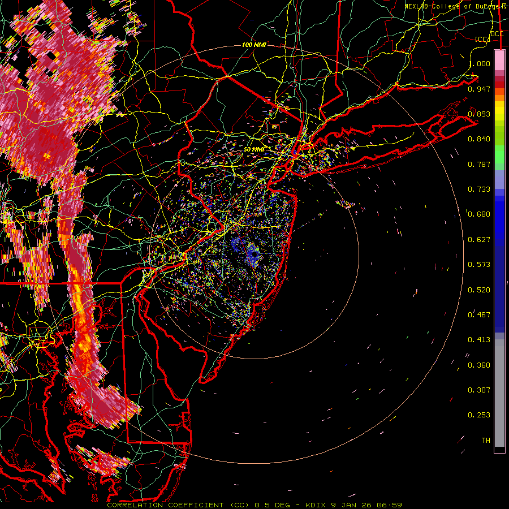Select the 0.733 scale label
Image resolution: width=509 pixels, height=509 pixels.
(479, 189)
